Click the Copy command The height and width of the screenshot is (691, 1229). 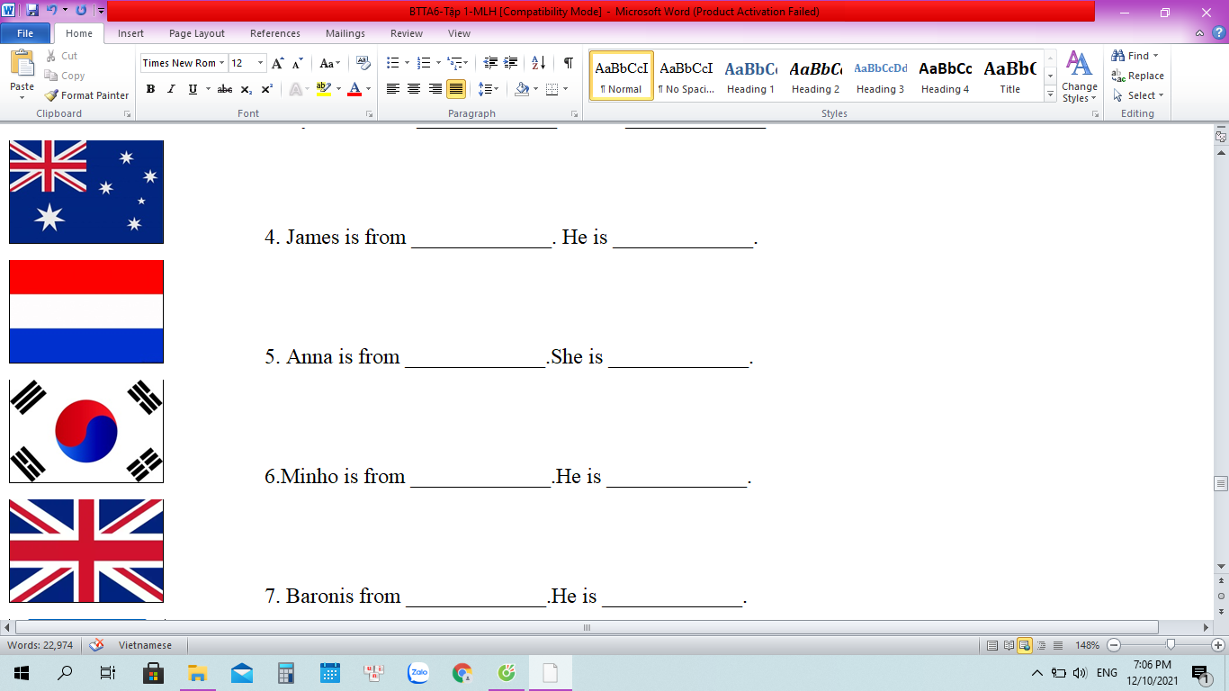point(65,76)
